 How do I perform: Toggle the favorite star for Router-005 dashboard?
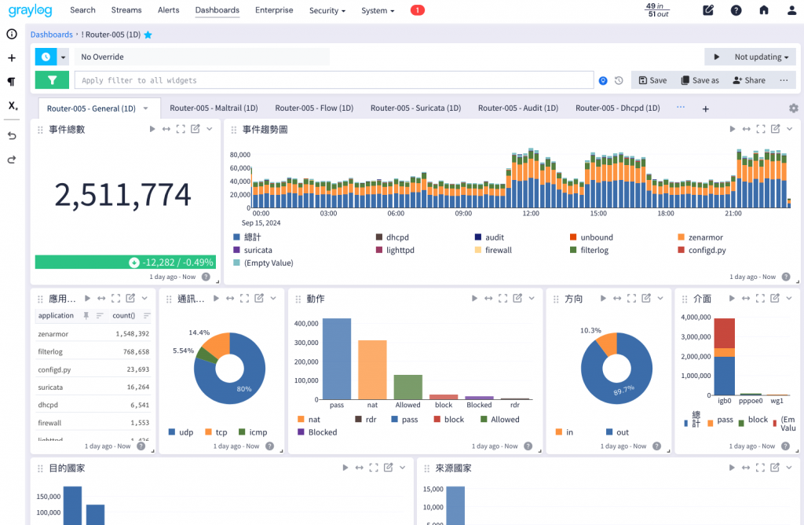(x=148, y=35)
